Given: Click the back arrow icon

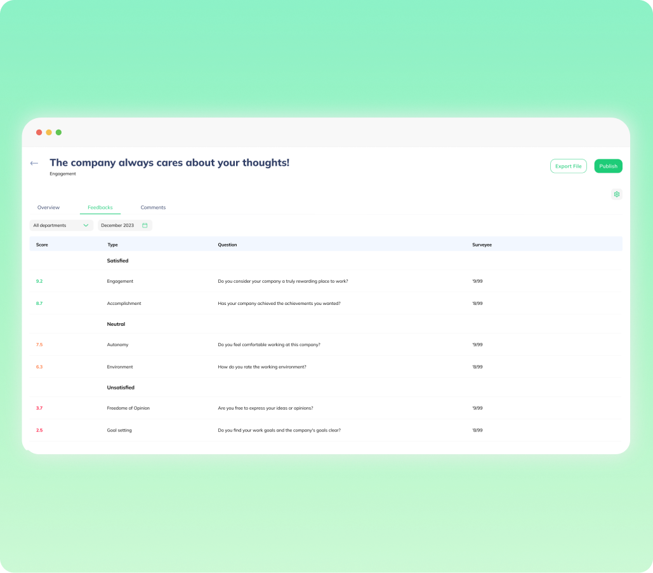Looking at the screenshot, I should point(34,163).
